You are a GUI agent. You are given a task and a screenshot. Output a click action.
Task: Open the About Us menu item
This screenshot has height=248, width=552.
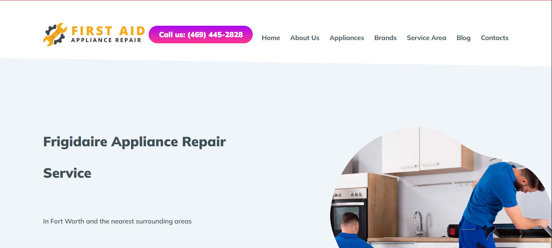pyautogui.click(x=305, y=38)
